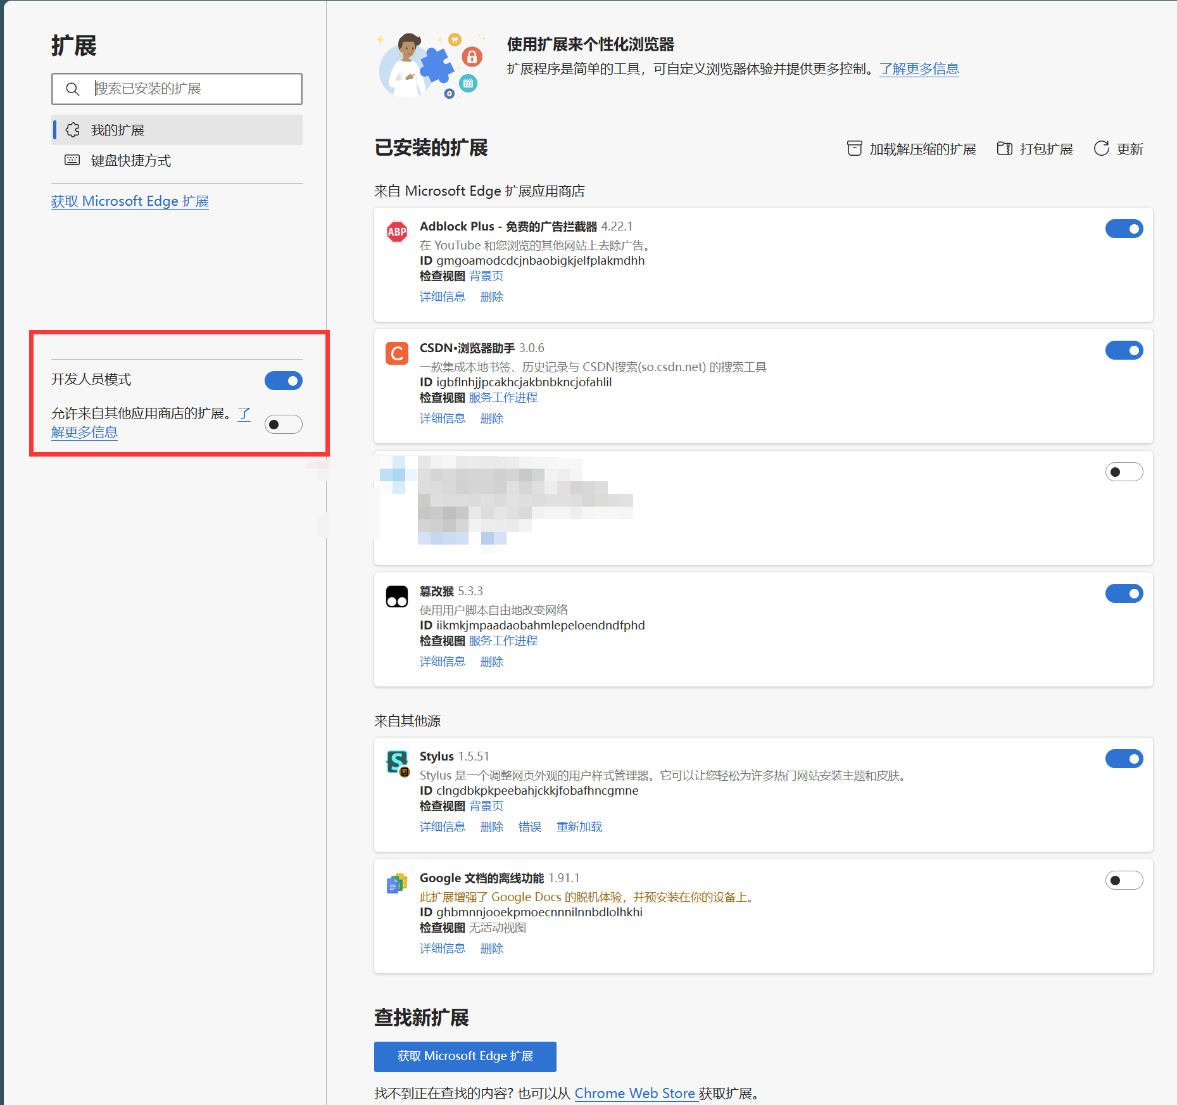The width and height of the screenshot is (1177, 1105).
Task: Click 删除 for Stylus
Action: pos(492,827)
